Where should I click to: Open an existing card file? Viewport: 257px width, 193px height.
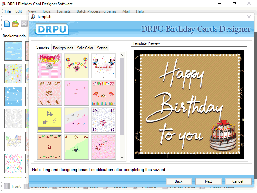pos(15,23)
